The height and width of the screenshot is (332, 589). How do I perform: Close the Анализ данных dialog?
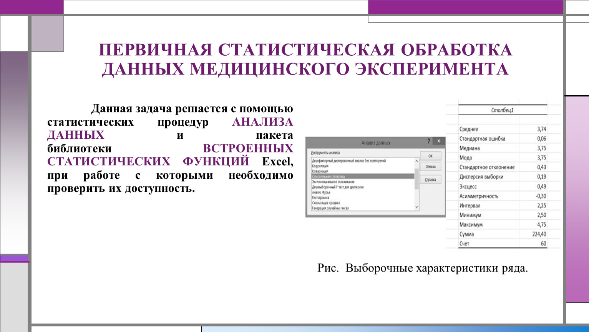pos(439,141)
